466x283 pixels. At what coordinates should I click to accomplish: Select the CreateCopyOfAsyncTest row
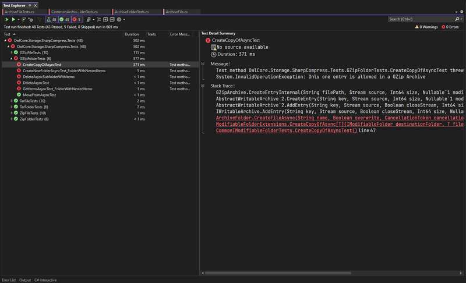point(100,65)
